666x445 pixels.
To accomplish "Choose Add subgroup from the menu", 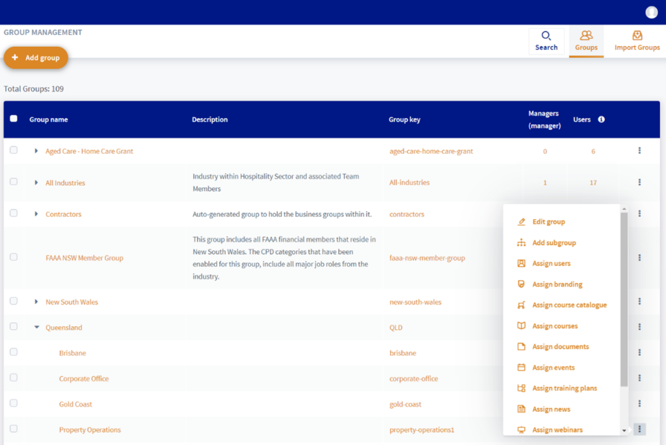I will 554,243.
